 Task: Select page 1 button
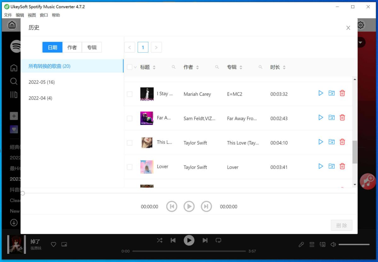(x=143, y=47)
